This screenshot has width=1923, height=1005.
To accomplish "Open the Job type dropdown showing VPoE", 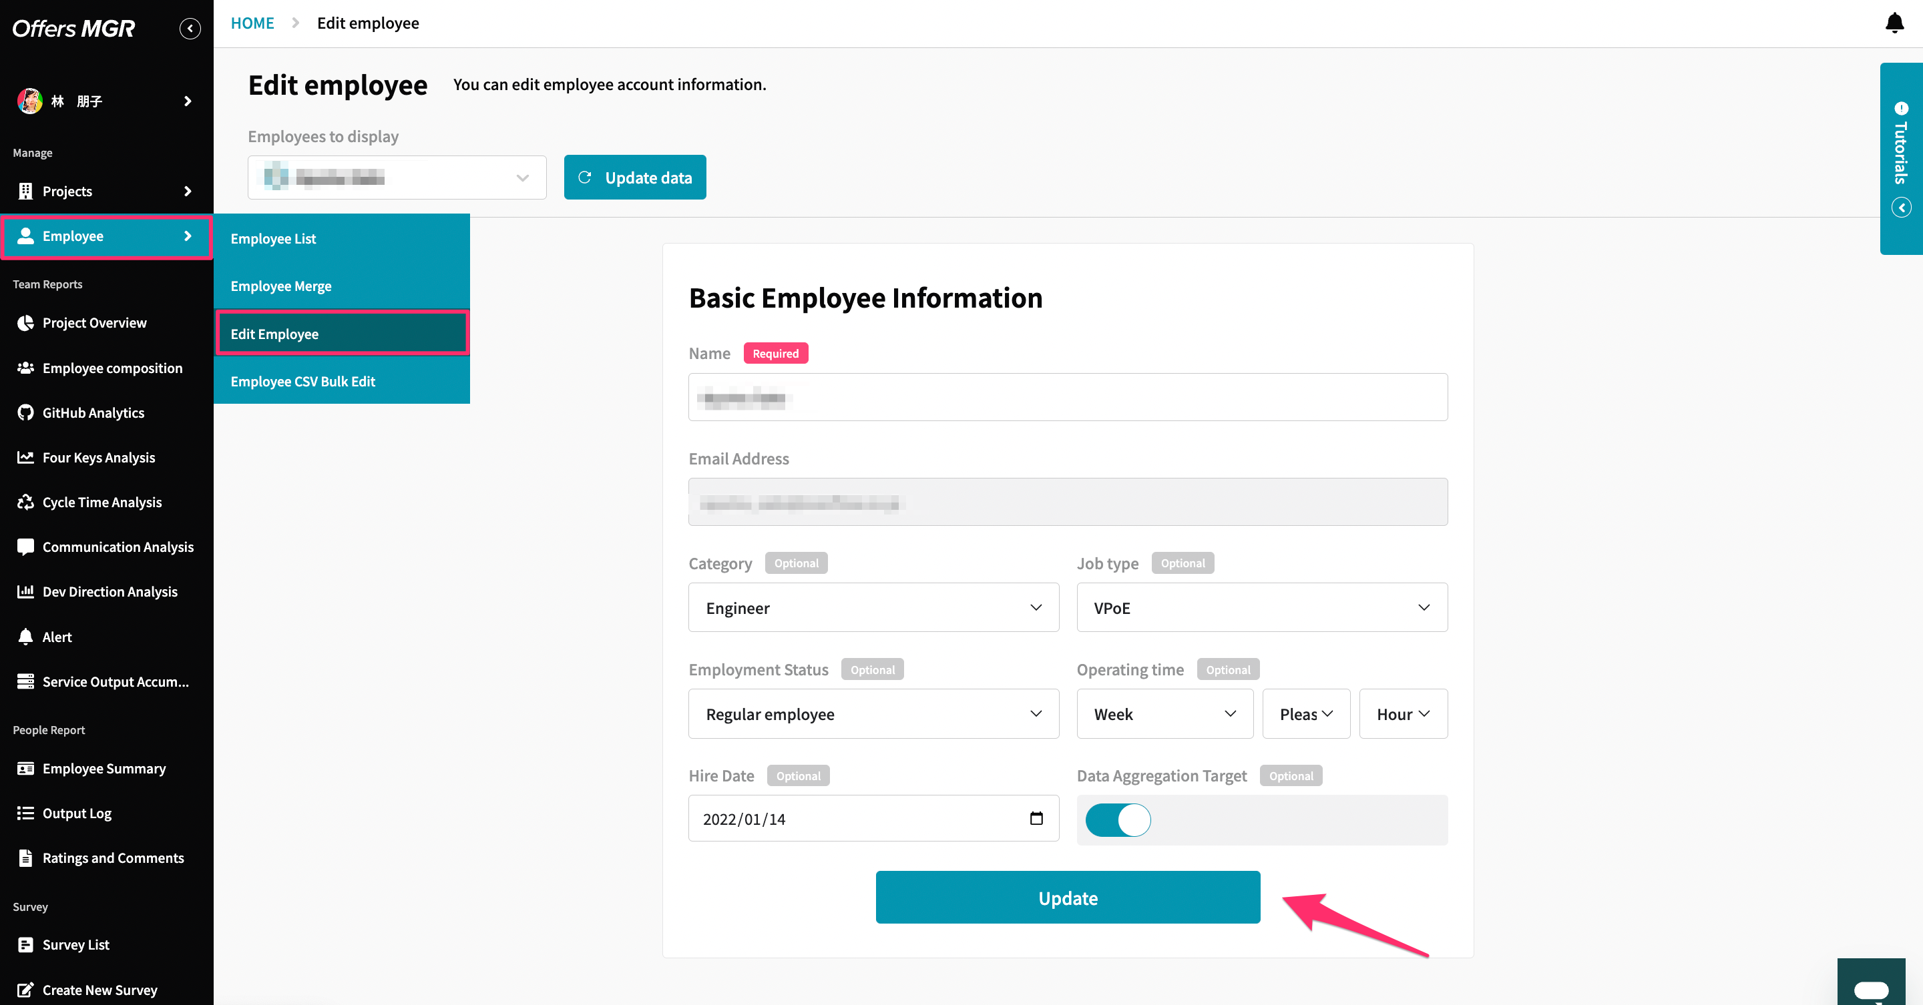I will pyautogui.click(x=1261, y=607).
